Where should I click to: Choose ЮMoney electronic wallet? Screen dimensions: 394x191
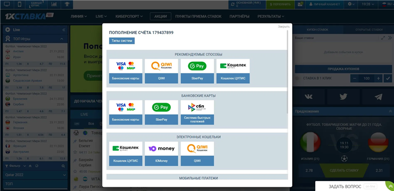coord(161,154)
